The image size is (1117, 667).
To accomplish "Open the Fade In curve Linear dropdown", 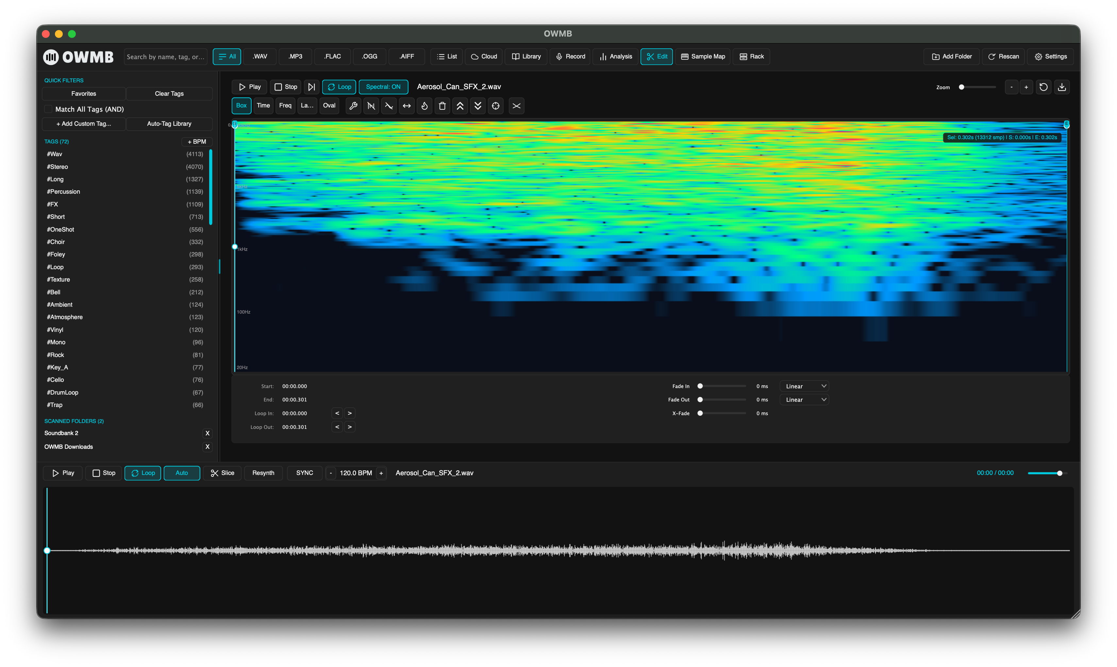I will pyautogui.click(x=805, y=386).
